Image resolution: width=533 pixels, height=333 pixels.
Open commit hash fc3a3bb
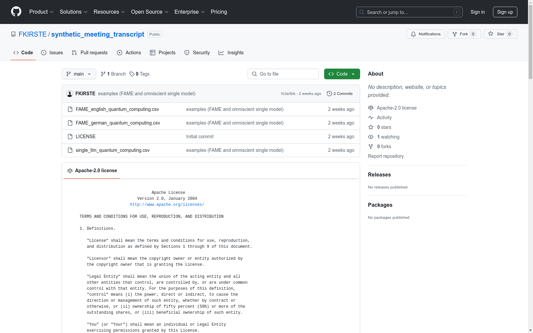coord(288,94)
